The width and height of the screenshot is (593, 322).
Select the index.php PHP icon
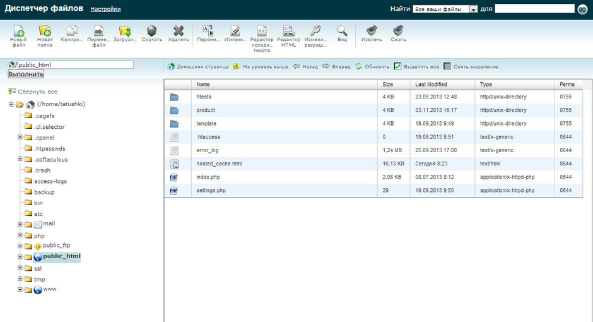tap(174, 177)
